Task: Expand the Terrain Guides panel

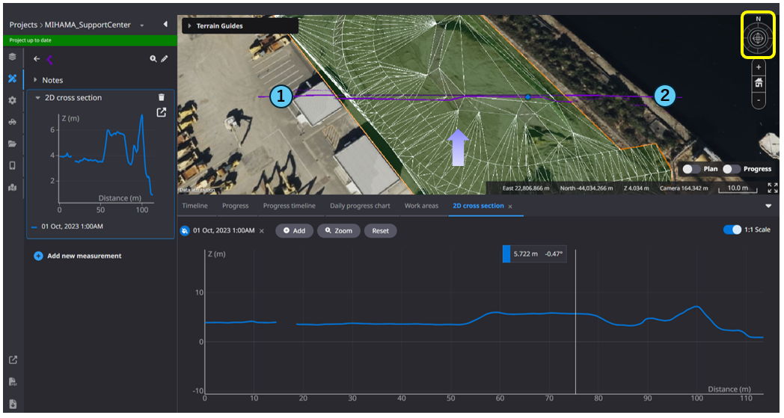Action: point(190,26)
